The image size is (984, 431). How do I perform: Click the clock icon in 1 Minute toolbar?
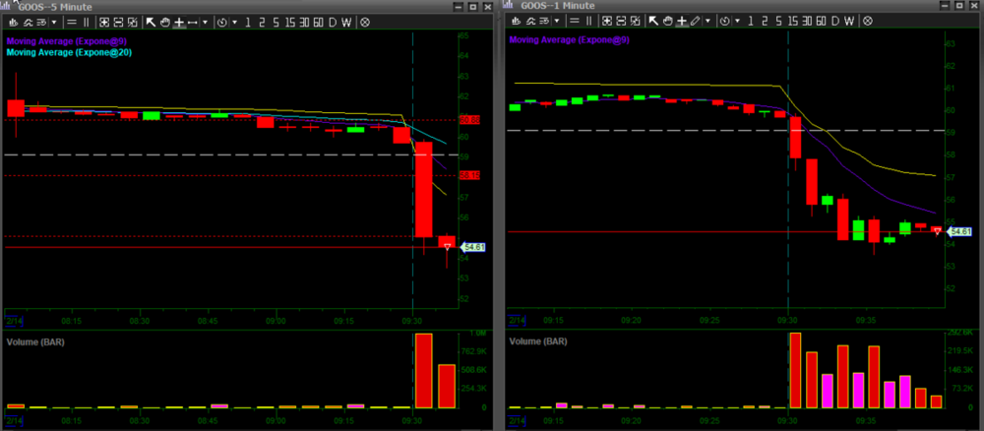(724, 21)
